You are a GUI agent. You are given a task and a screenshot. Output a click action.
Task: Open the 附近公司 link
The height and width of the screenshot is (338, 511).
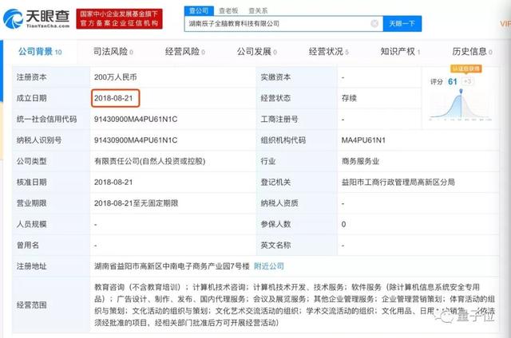(x=269, y=266)
